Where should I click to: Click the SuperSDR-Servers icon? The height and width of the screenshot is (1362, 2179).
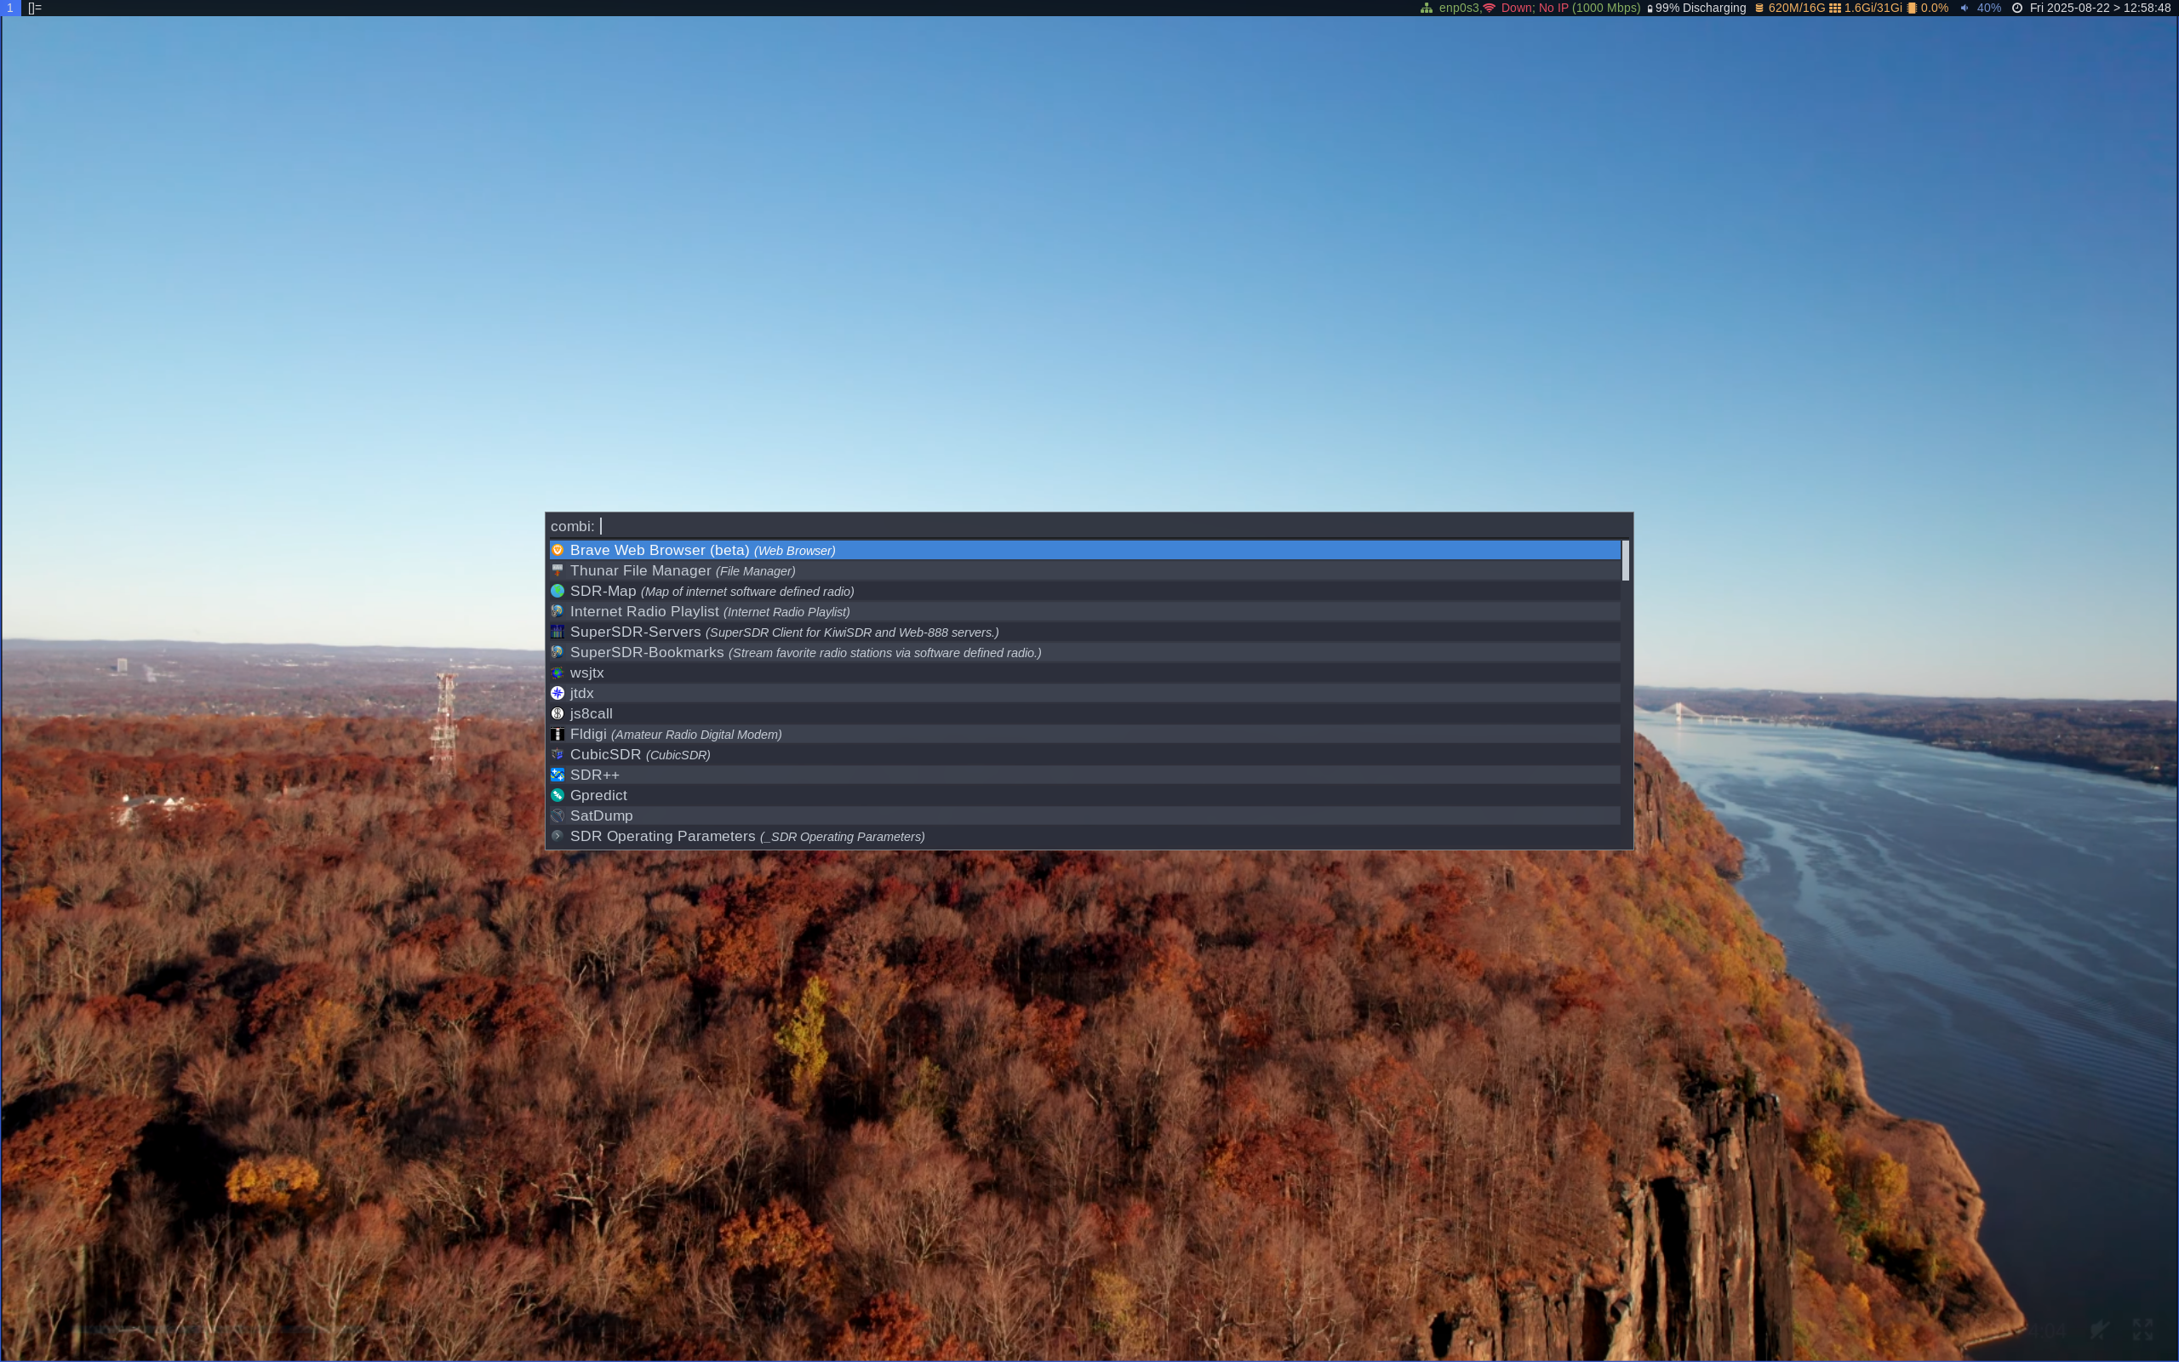coord(558,632)
